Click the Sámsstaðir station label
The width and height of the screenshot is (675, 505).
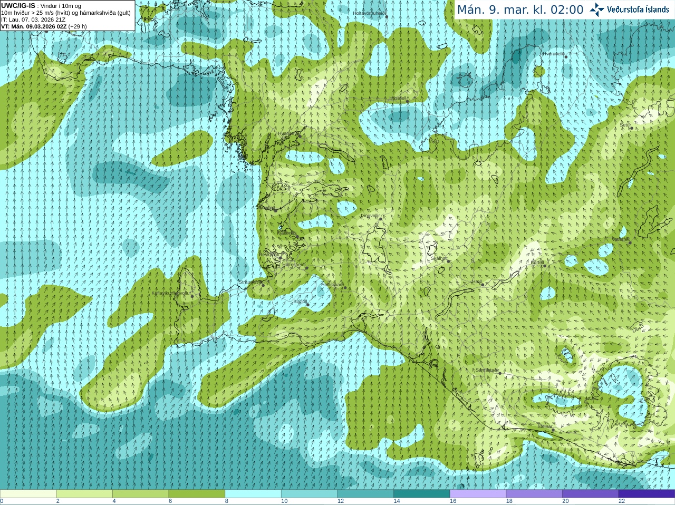(487, 370)
